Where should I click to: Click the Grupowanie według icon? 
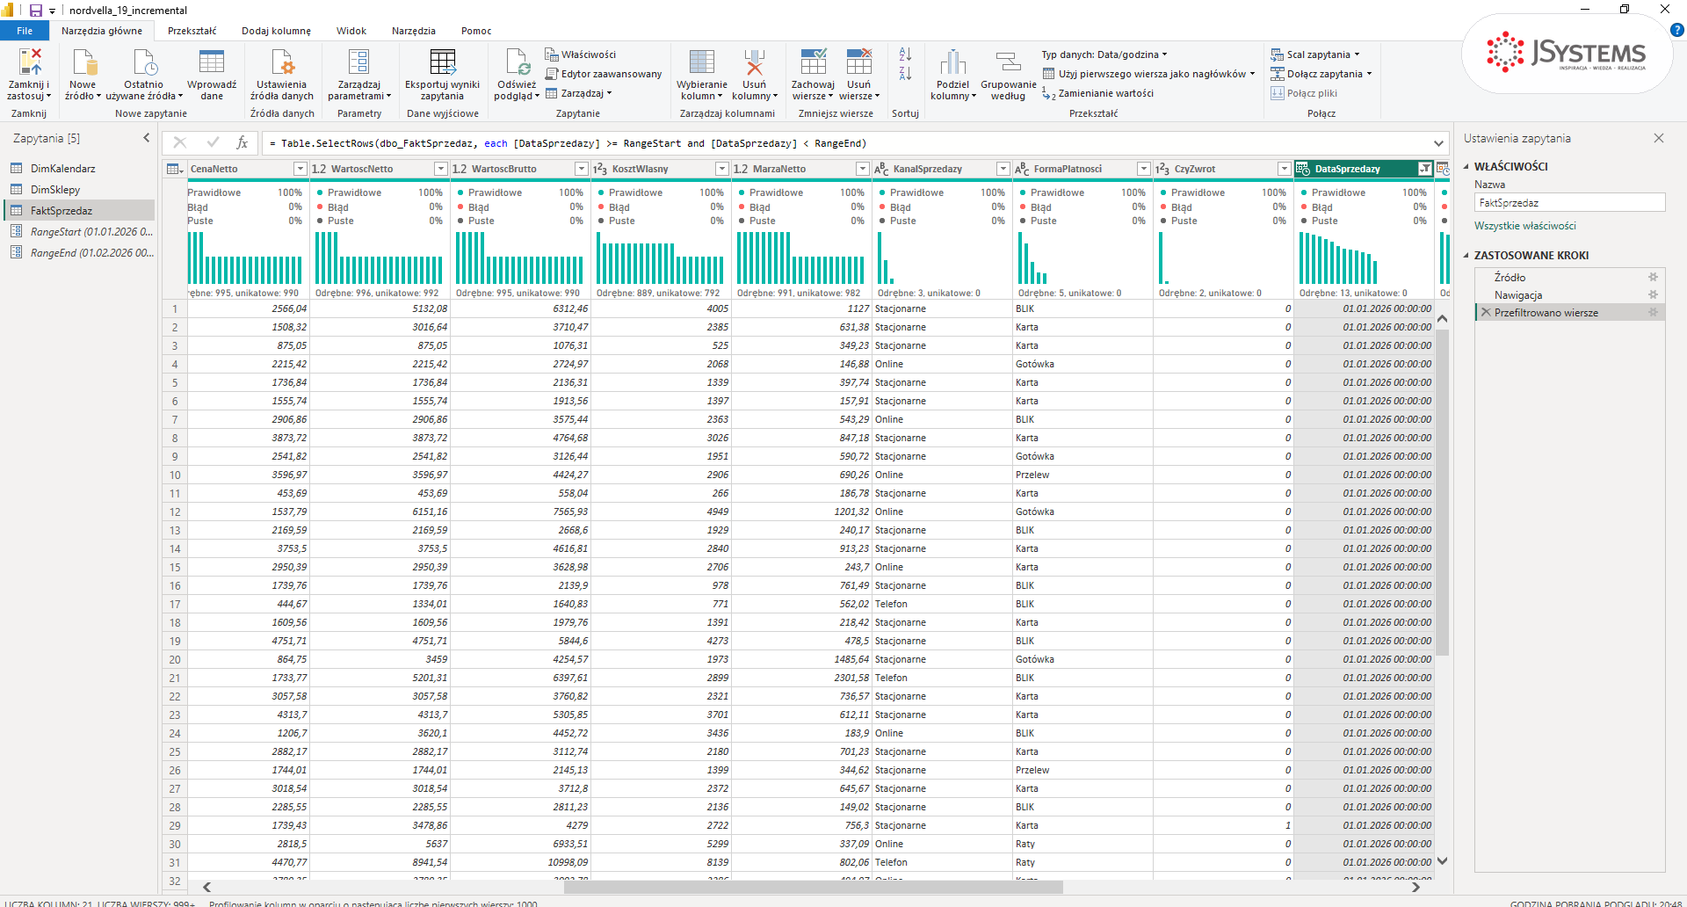[x=1008, y=62]
